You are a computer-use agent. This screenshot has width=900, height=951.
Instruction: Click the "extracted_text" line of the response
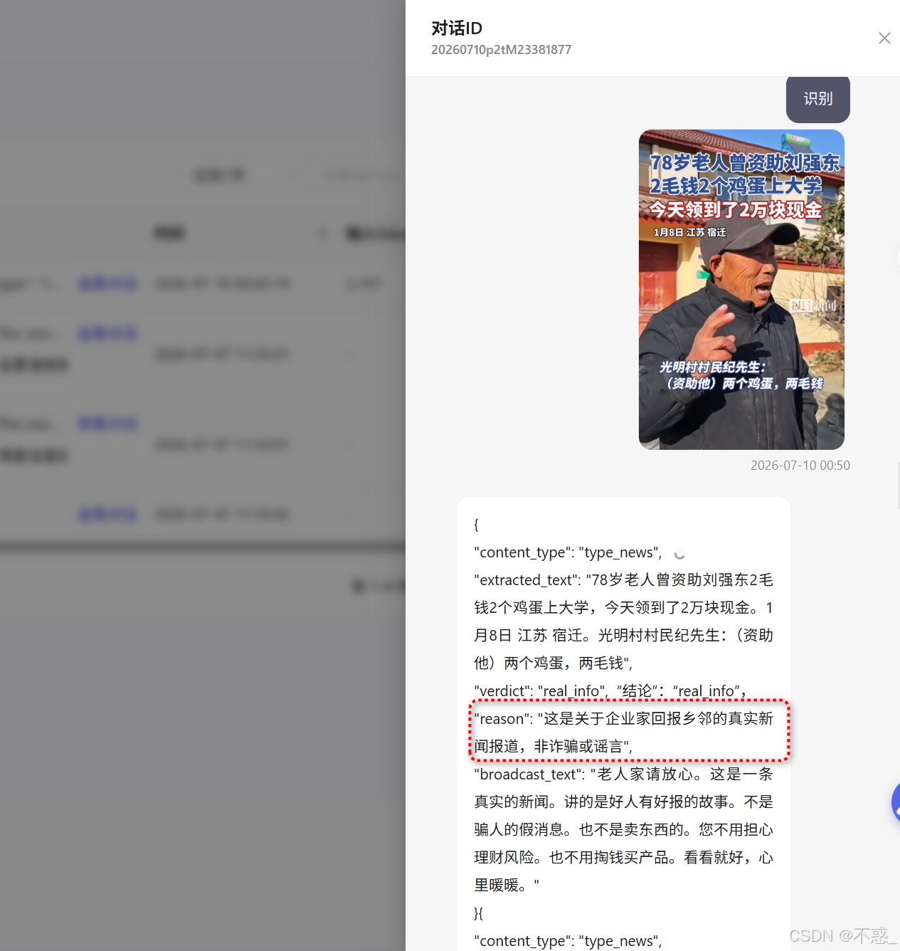coord(623,580)
